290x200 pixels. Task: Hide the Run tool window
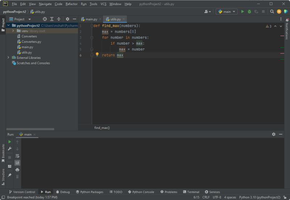coord(281,134)
